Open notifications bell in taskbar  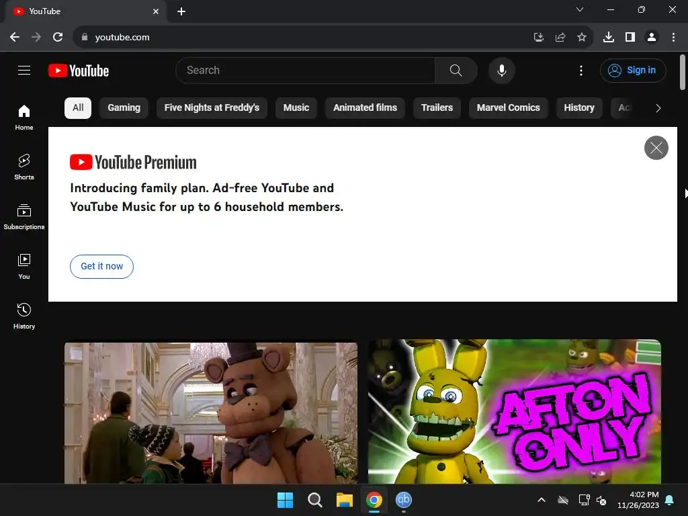pyautogui.click(x=670, y=500)
